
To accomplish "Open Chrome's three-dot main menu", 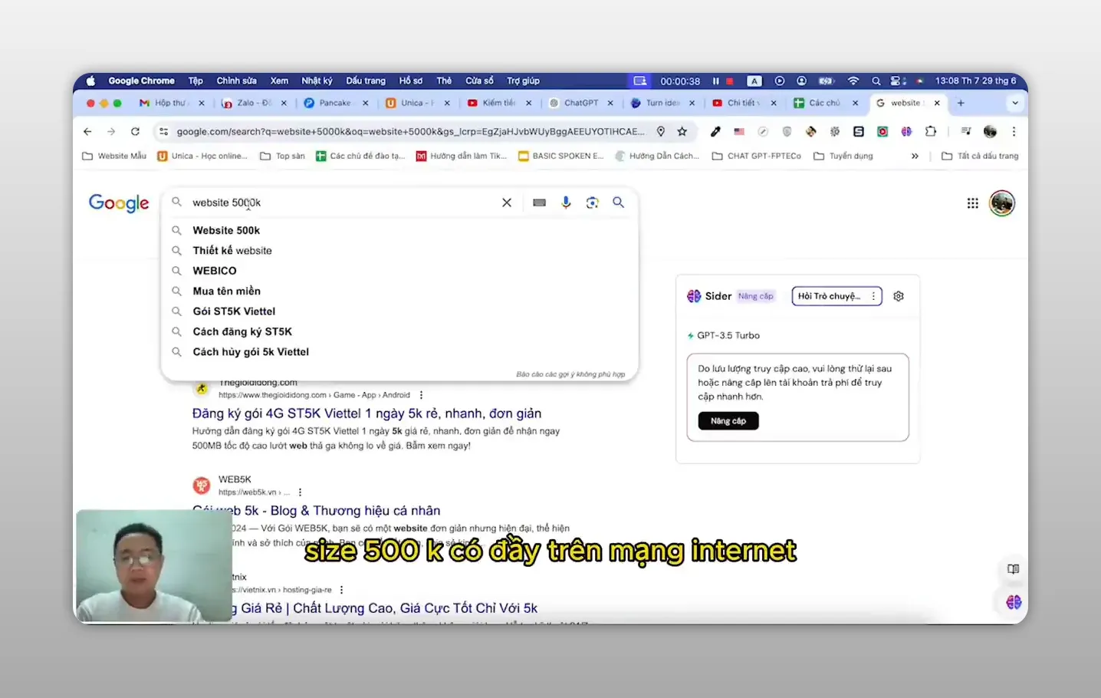I will (x=1014, y=132).
